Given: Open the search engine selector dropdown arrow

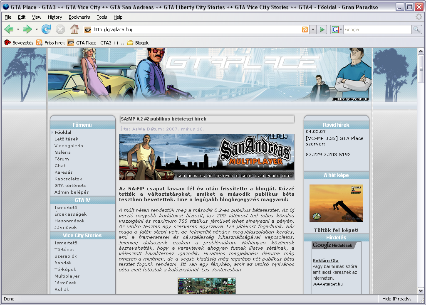Looking at the screenshot, I should tap(341, 30).
